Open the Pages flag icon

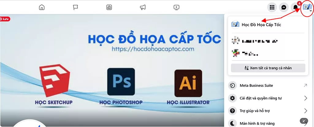75,7
